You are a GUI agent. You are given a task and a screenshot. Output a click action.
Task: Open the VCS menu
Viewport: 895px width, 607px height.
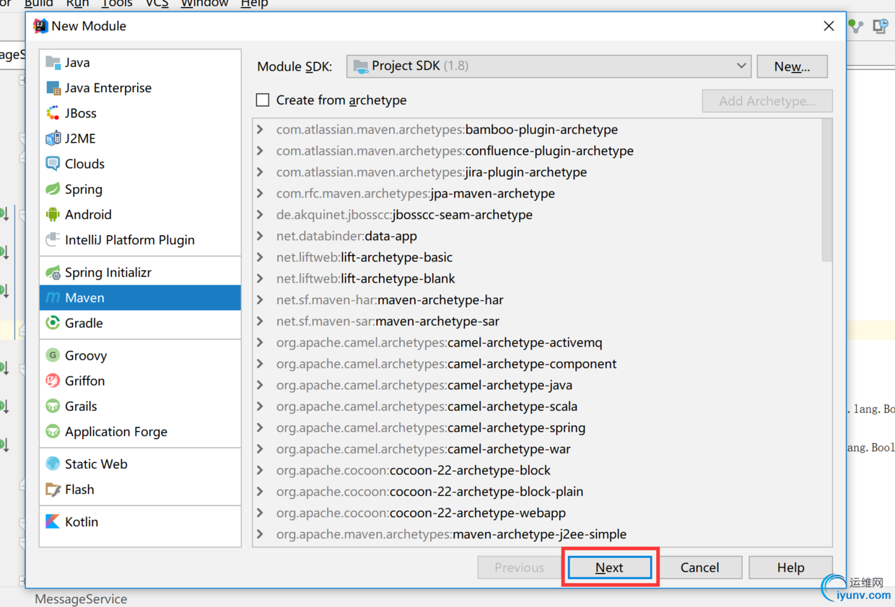157,4
